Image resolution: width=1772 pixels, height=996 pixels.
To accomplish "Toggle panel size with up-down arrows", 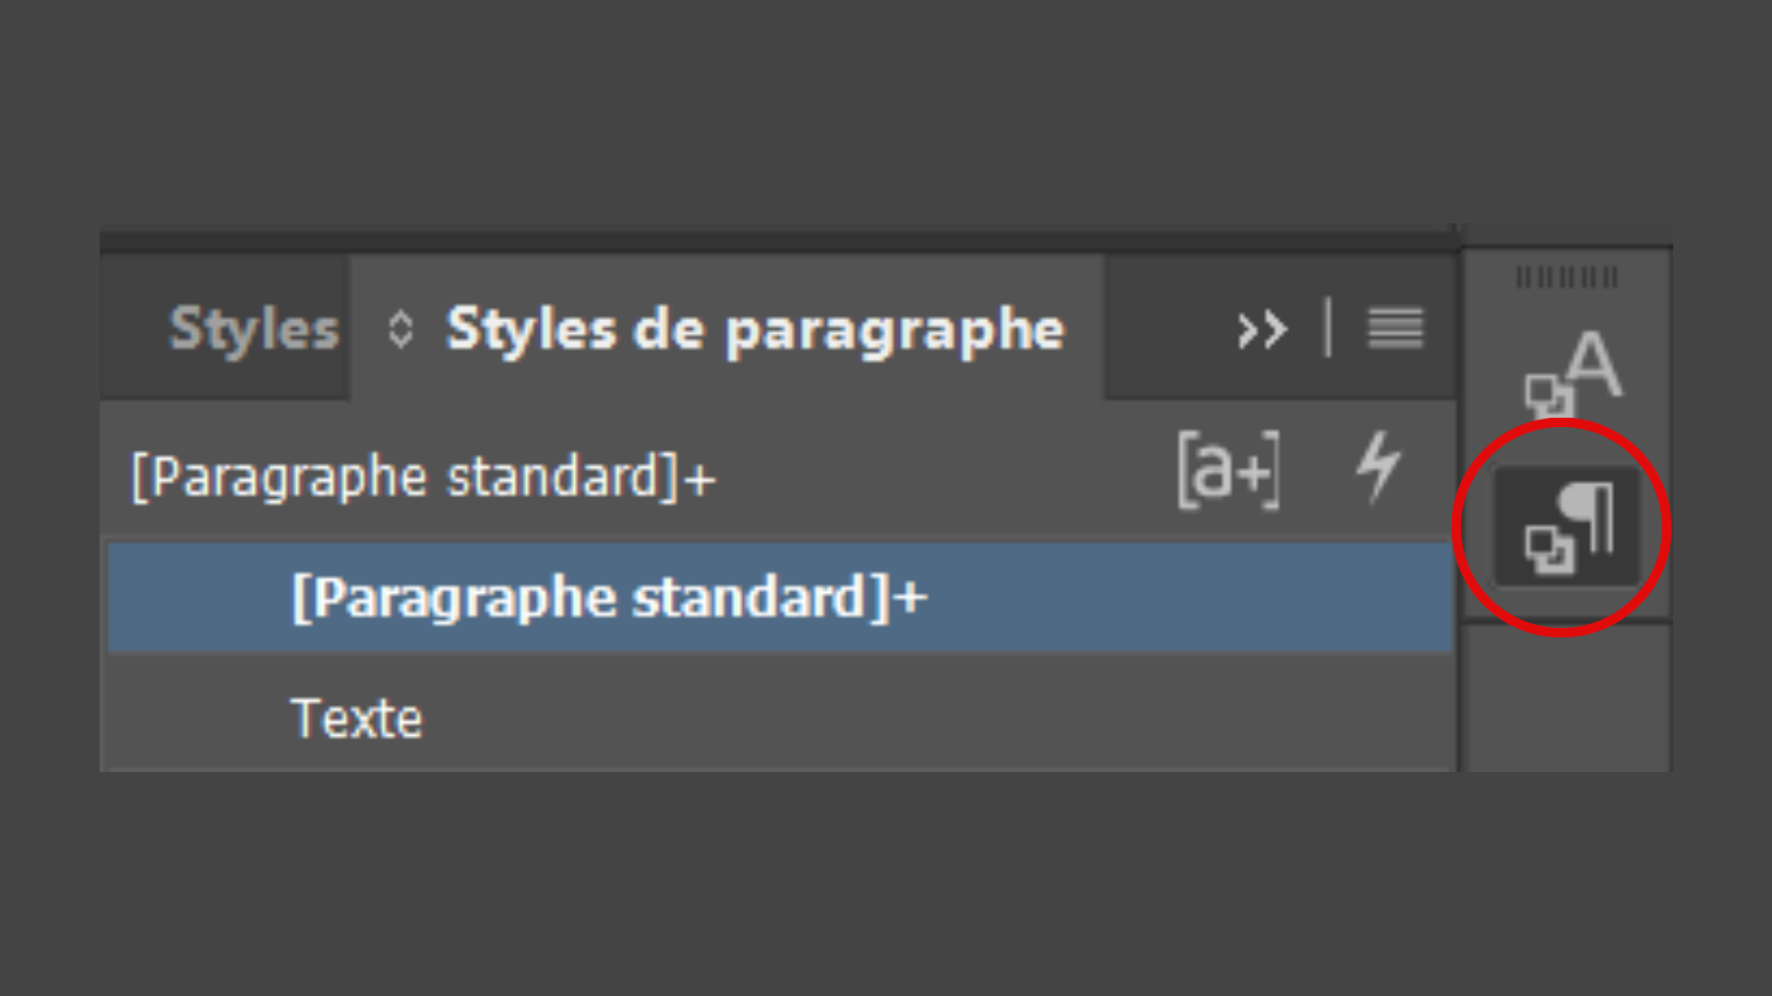I will 401,329.
